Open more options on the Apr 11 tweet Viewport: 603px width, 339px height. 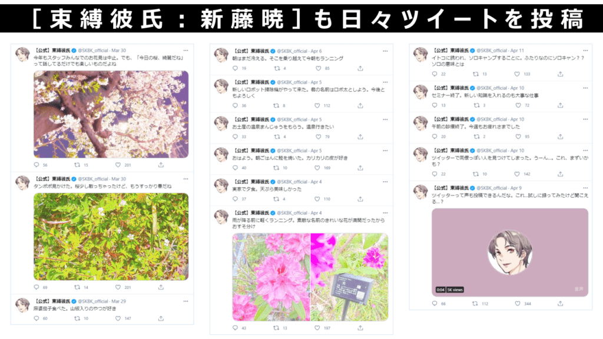click(585, 51)
